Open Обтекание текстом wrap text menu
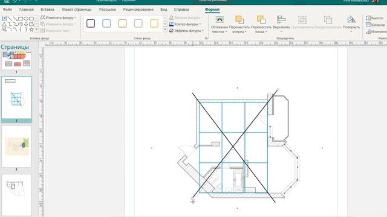The height and width of the screenshot is (217, 387). (x=220, y=25)
